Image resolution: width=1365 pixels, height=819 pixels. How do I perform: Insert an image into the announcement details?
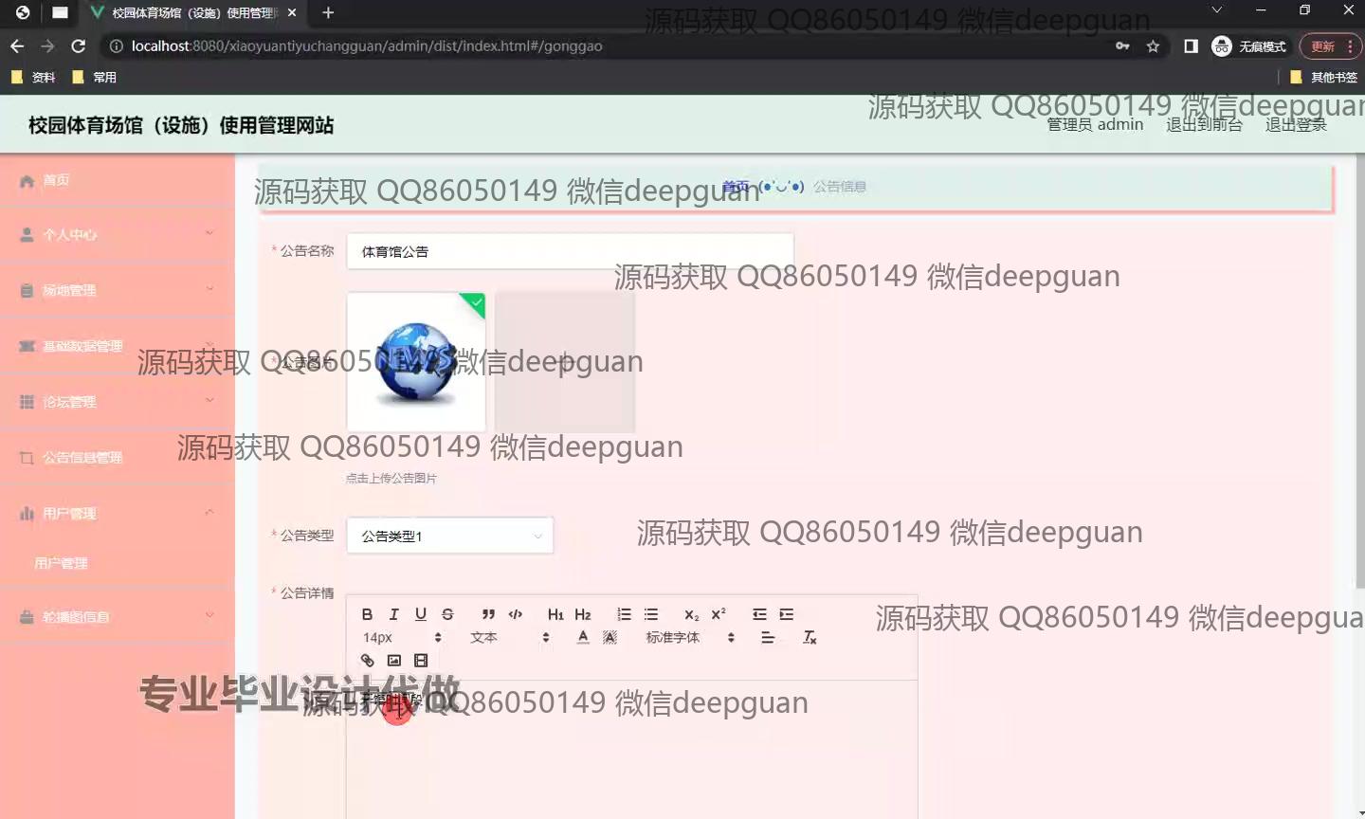pos(394,661)
